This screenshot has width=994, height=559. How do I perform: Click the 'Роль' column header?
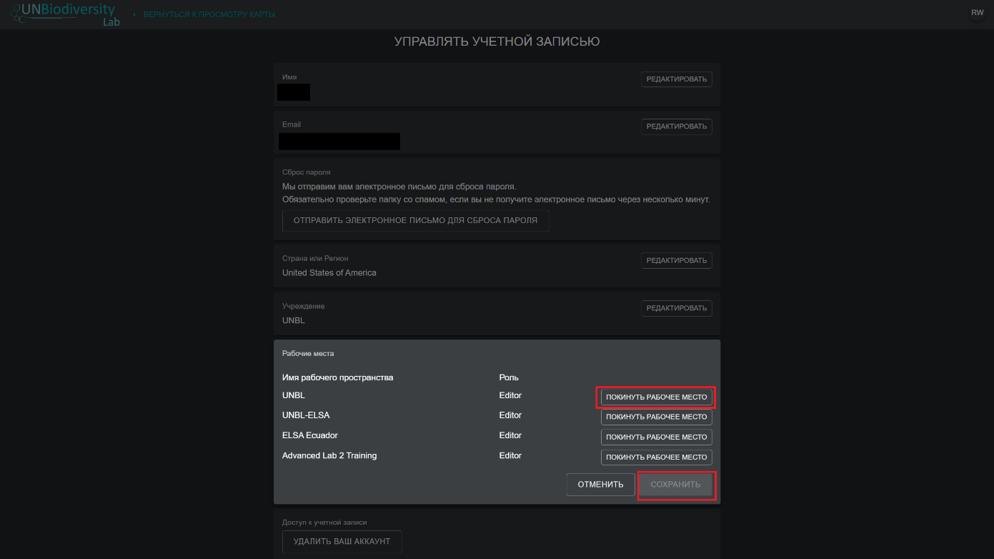509,377
